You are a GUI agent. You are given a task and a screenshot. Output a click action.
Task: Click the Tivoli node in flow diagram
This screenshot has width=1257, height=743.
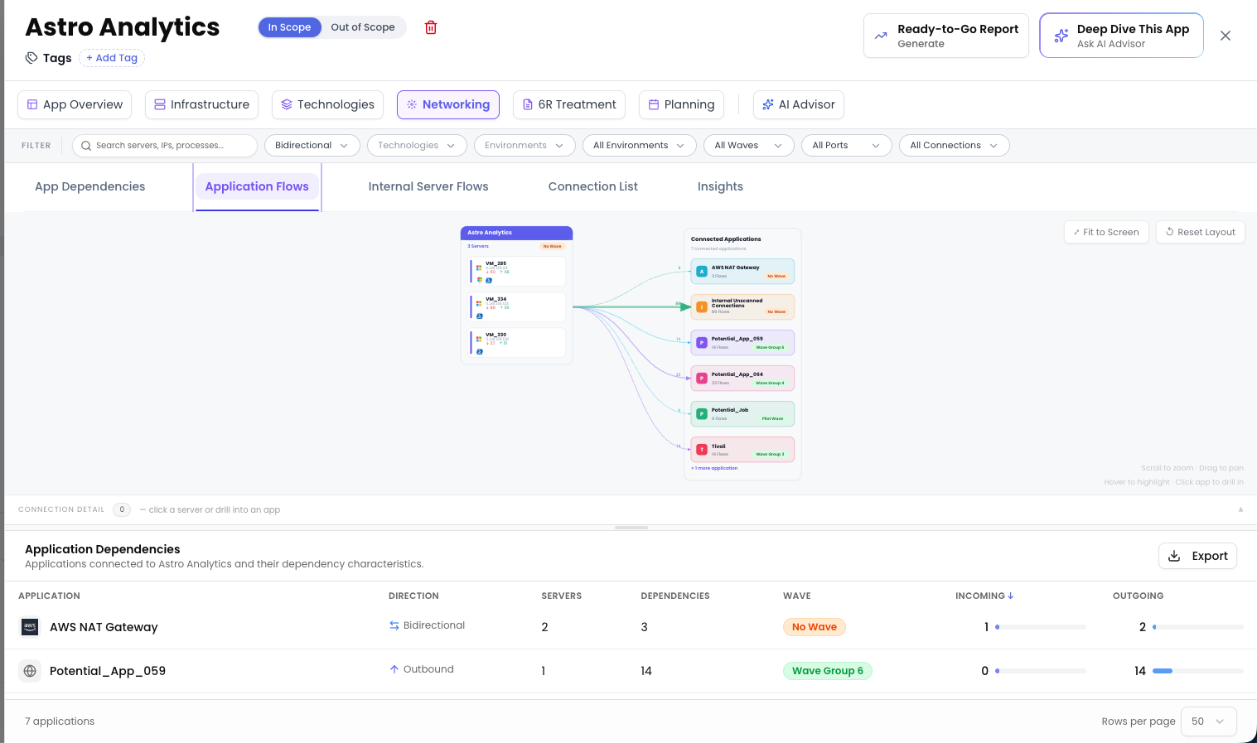coord(742,450)
